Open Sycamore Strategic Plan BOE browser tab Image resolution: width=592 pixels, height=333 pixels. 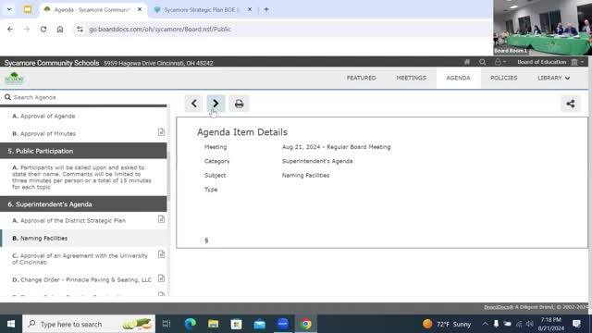[x=203, y=10]
